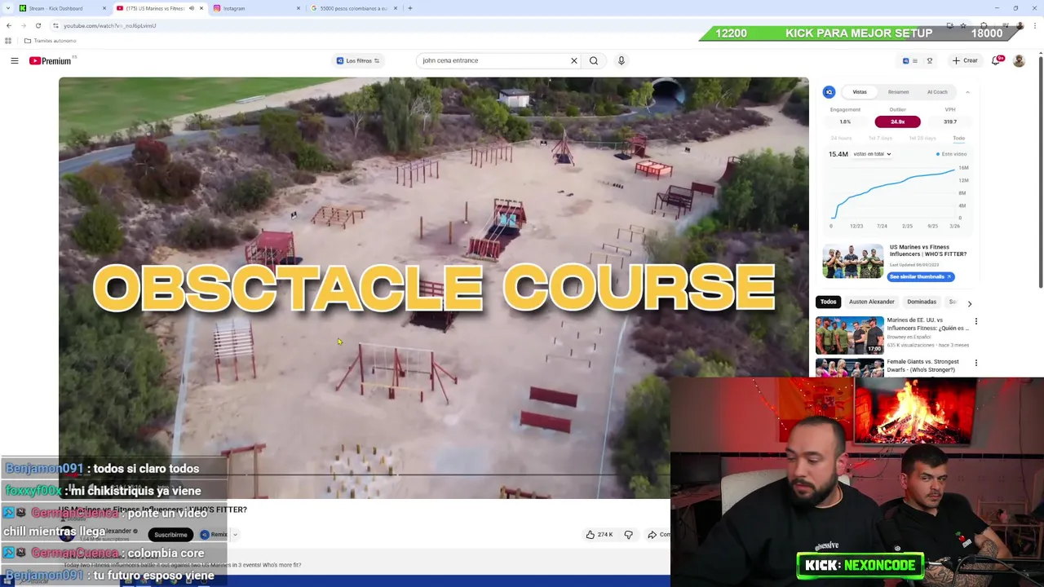Like the video, 274 K
This screenshot has width=1044, height=587.
599,535
